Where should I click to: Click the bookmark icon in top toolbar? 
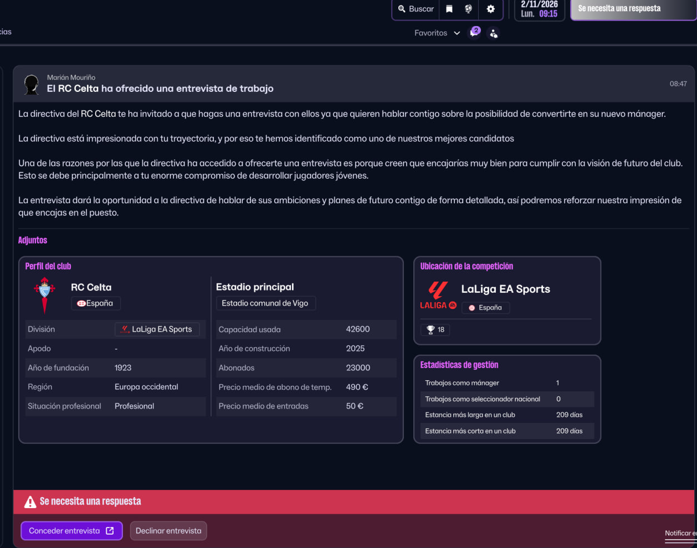[449, 9]
